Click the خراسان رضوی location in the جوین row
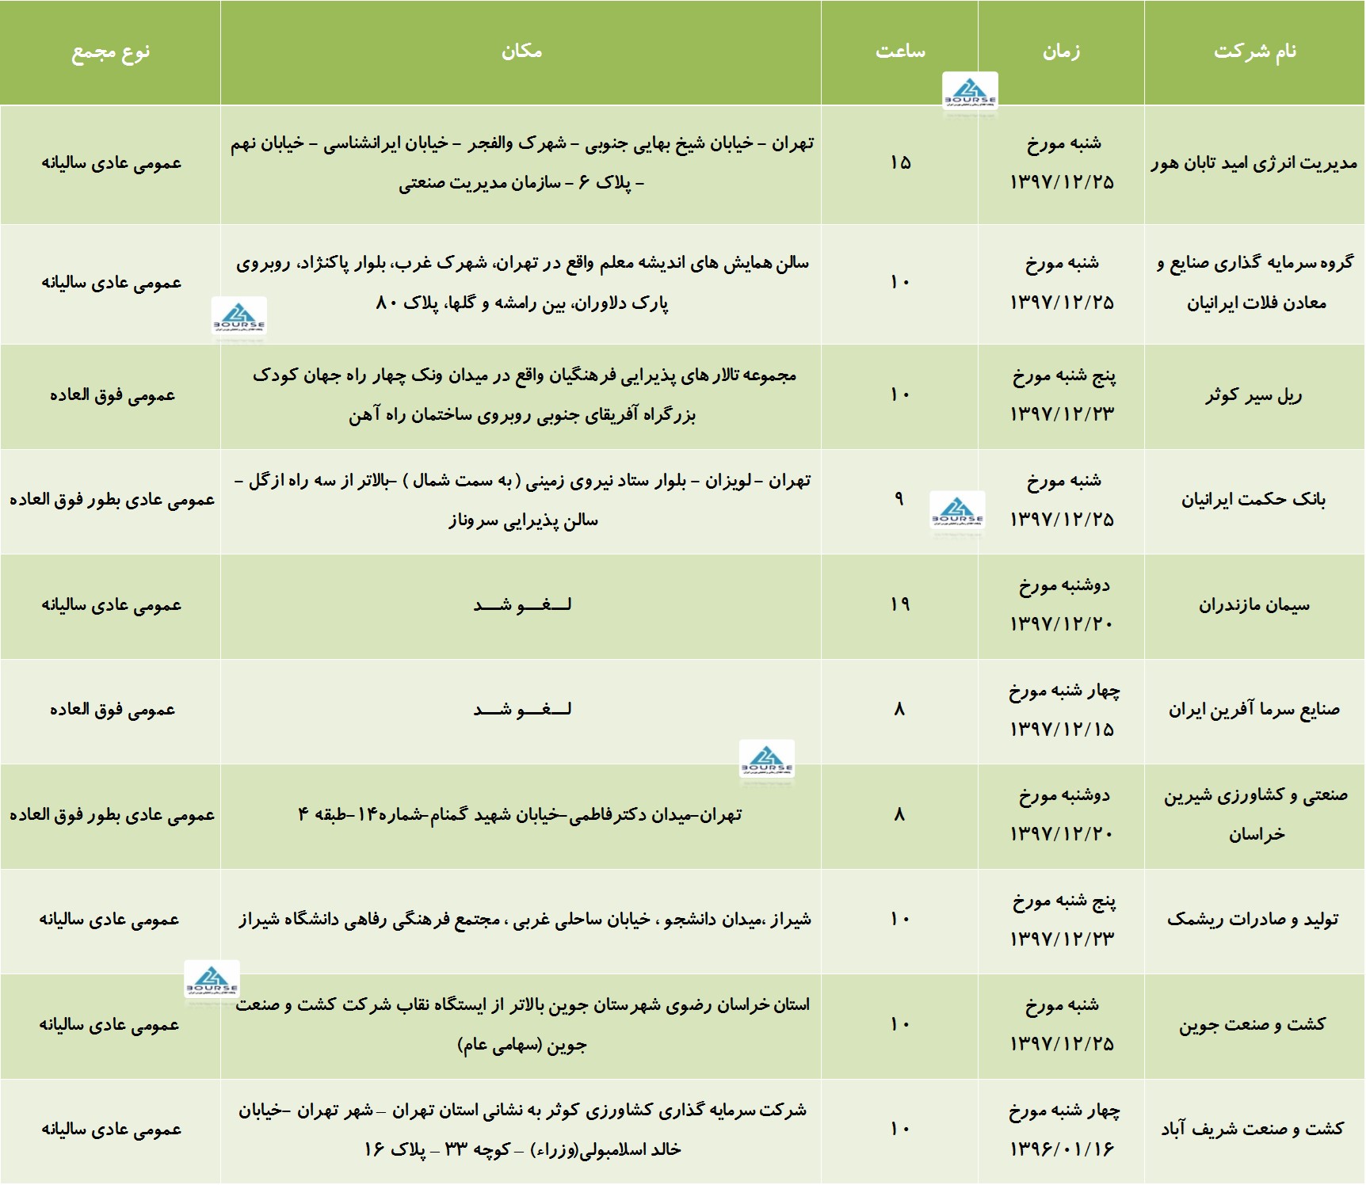Screen dimensions: 1366x1185 coord(522,1025)
